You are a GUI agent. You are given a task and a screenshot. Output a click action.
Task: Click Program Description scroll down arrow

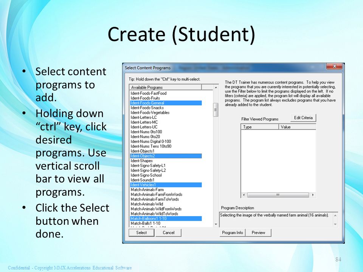(335, 224)
